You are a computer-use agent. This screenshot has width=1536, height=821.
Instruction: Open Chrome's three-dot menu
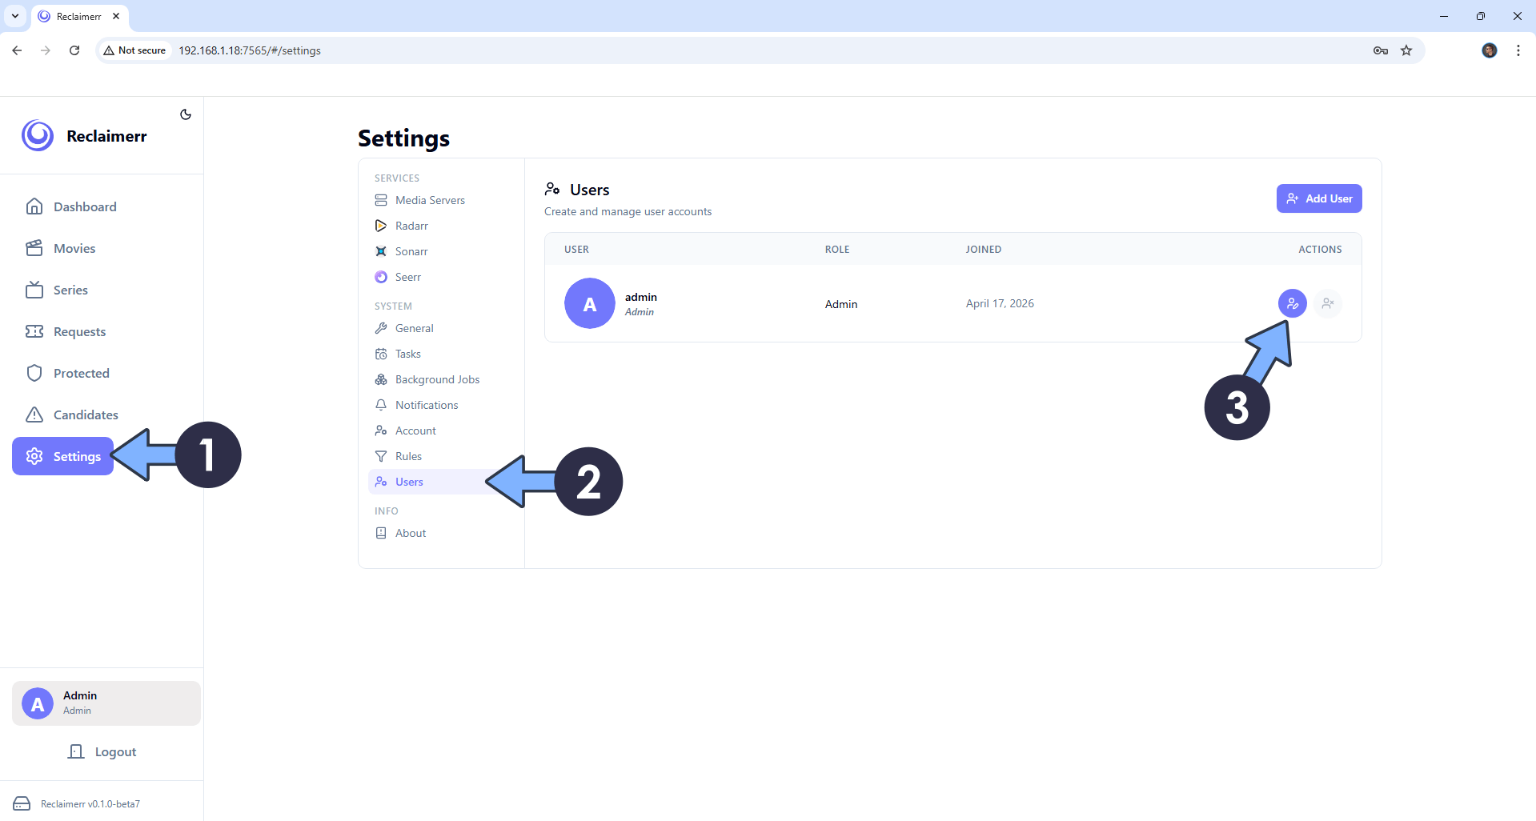coord(1518,50)
